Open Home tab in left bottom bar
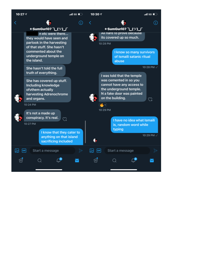Image resolution: width=207 pixels, height=268 pixels. pyautogui.click(x=21, y=160)
